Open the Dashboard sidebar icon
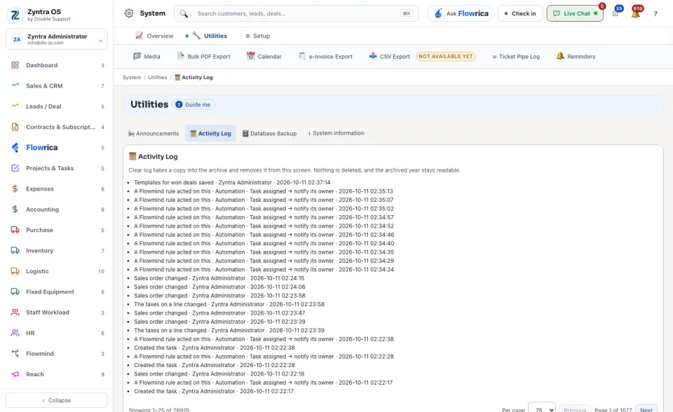Viewport: 673px width, 412px height. pos(15,65)
